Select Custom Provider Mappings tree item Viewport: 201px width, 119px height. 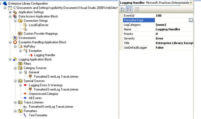[x=41, y=33]
